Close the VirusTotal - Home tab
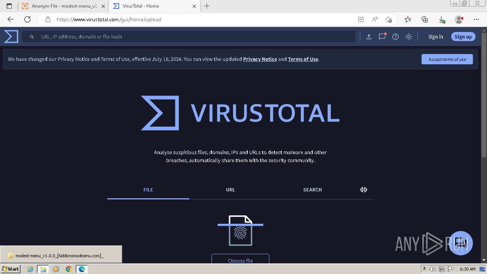 point(194,6)
